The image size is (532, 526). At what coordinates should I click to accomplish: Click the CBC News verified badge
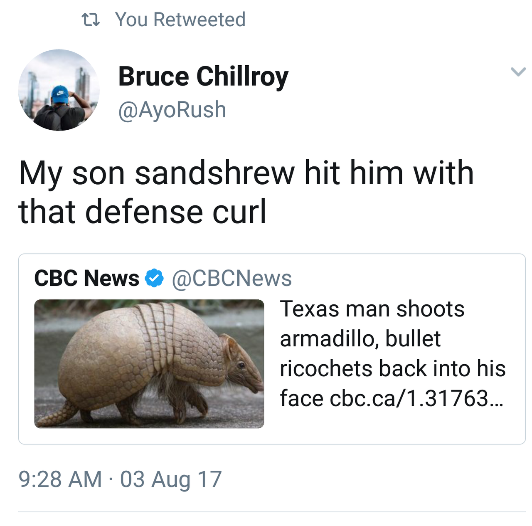click(x=154, y=278)
